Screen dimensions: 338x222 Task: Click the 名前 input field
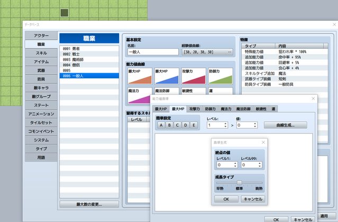(x=153, y=52)
